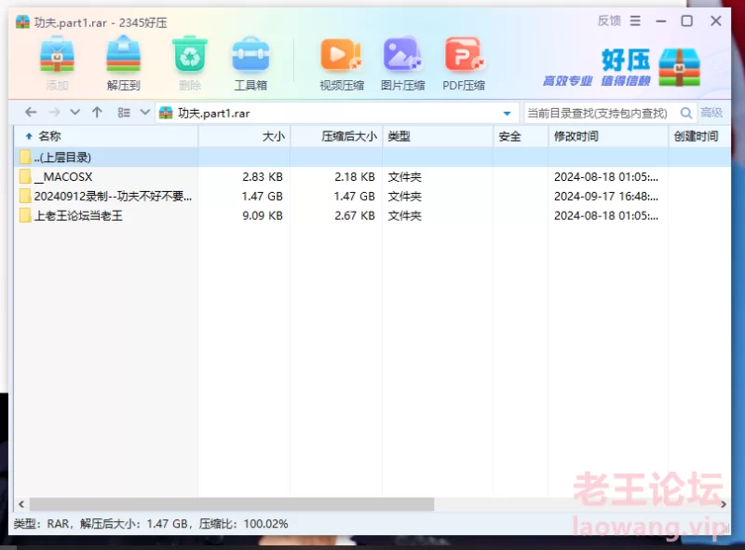Expand the view mode dropdown chevron
The height and width of the screenshot is (550, 745).
[x=145, y=112]
